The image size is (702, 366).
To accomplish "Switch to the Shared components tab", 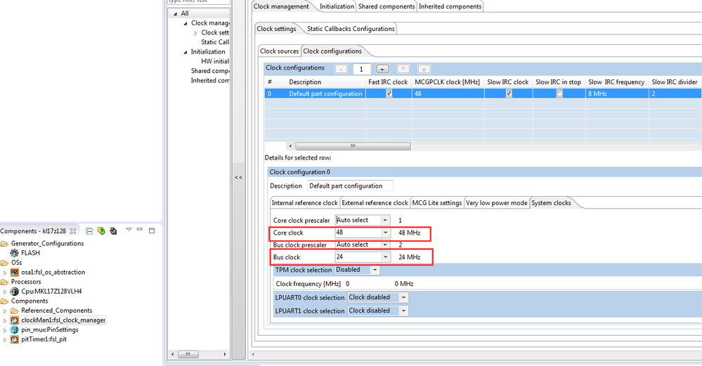I will [386, 6].
